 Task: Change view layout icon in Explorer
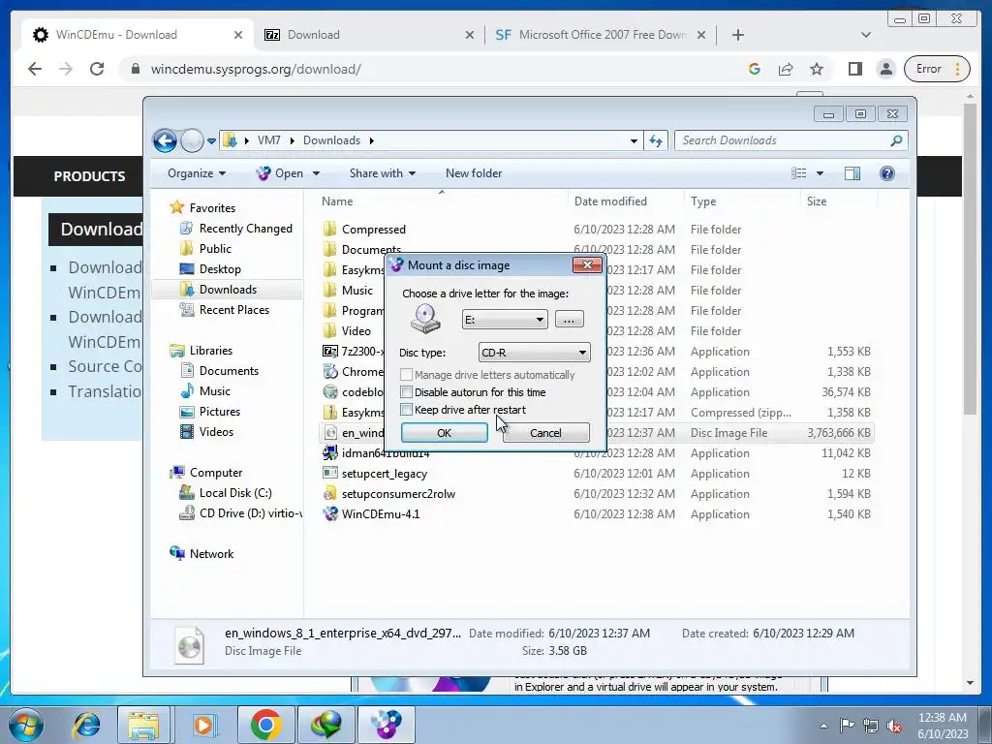coord(799,173)
